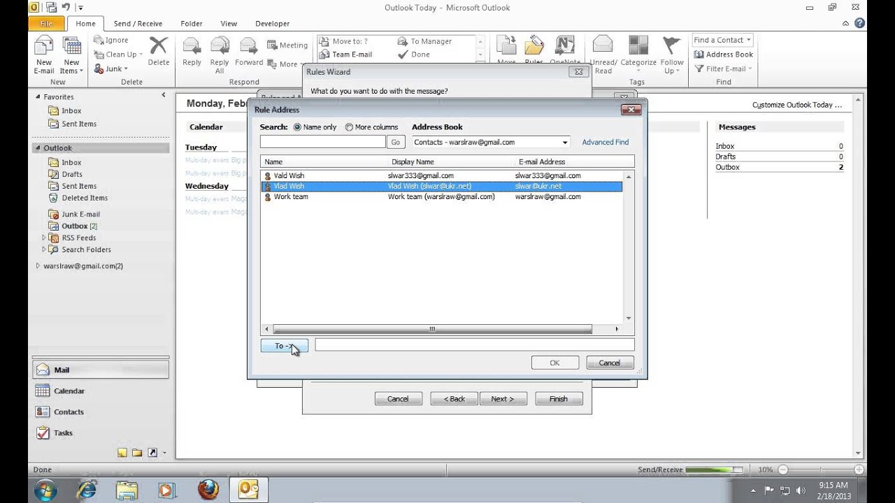Select the Work team contact row
The height and width of the screenshot is (503, 895).
pyautogui.click(x=442, y=196)
